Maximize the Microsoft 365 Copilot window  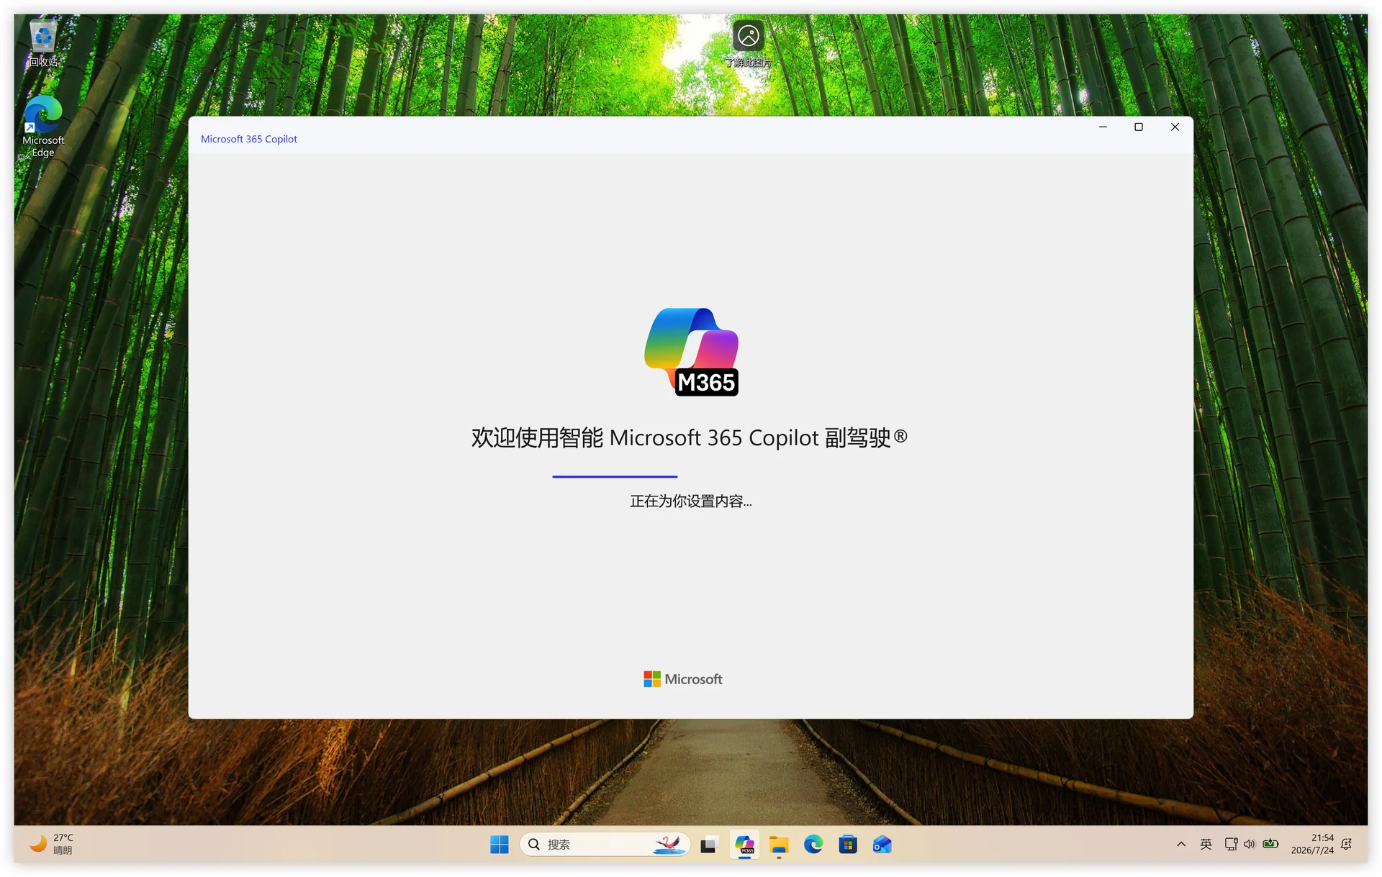(1139, 127)
